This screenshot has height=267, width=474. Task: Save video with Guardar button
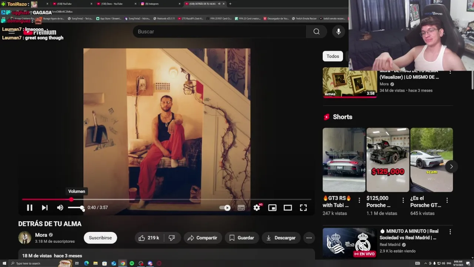(x=241, y=238)
